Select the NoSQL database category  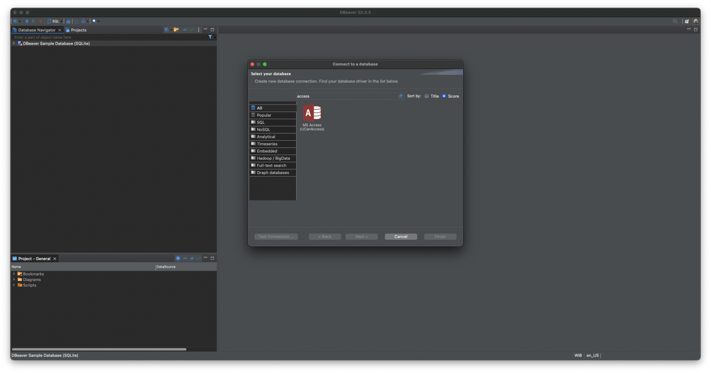point(264,129)
